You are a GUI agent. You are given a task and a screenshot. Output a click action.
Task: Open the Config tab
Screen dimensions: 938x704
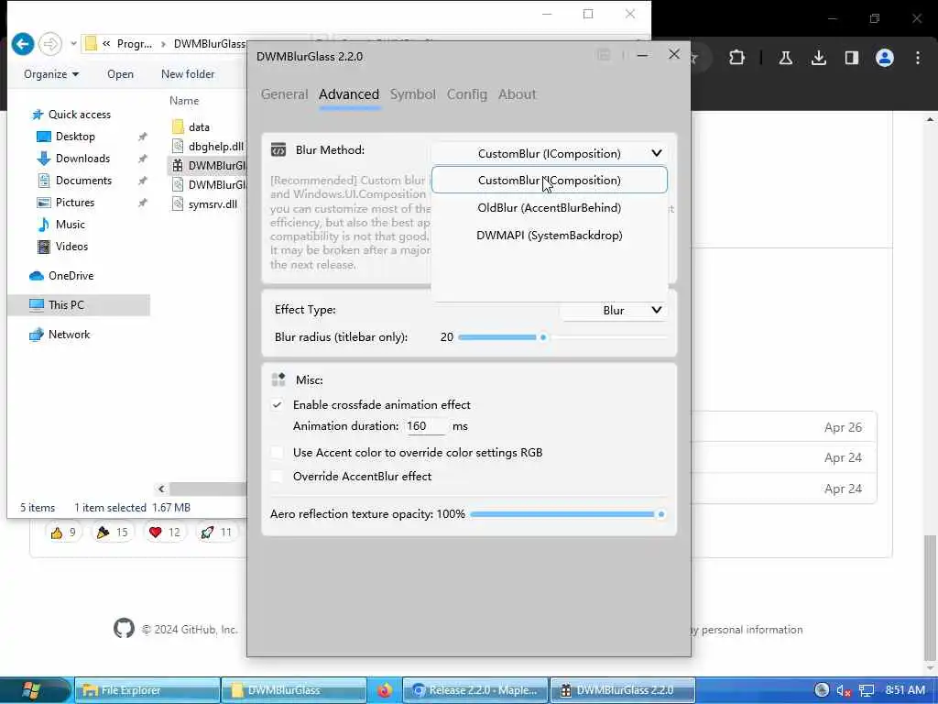point(466,94)
